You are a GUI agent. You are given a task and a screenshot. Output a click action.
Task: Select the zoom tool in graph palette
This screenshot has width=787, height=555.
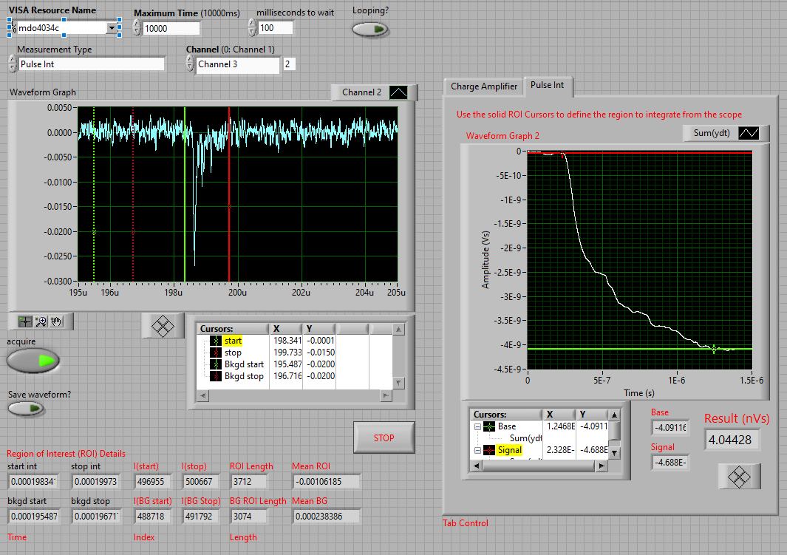point(41,321)
